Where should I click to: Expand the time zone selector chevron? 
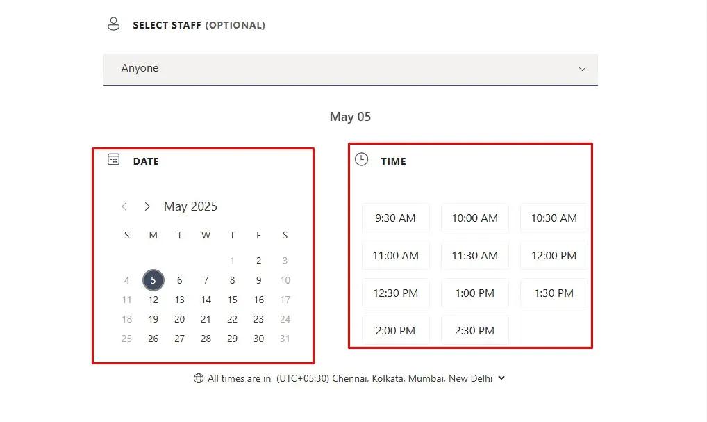coord(501,379)
